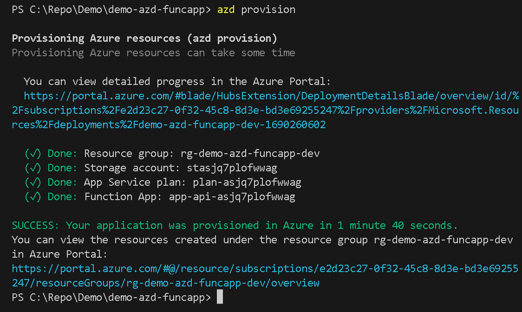Click the final 'PS C:\Repo\Demo\demo-azd-funcapp>' prompt

click(x=111, y=297)
